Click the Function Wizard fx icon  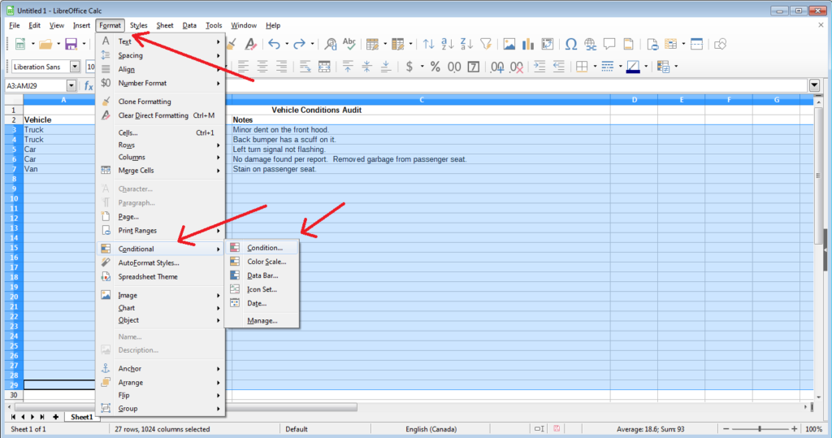click(89, 85)
